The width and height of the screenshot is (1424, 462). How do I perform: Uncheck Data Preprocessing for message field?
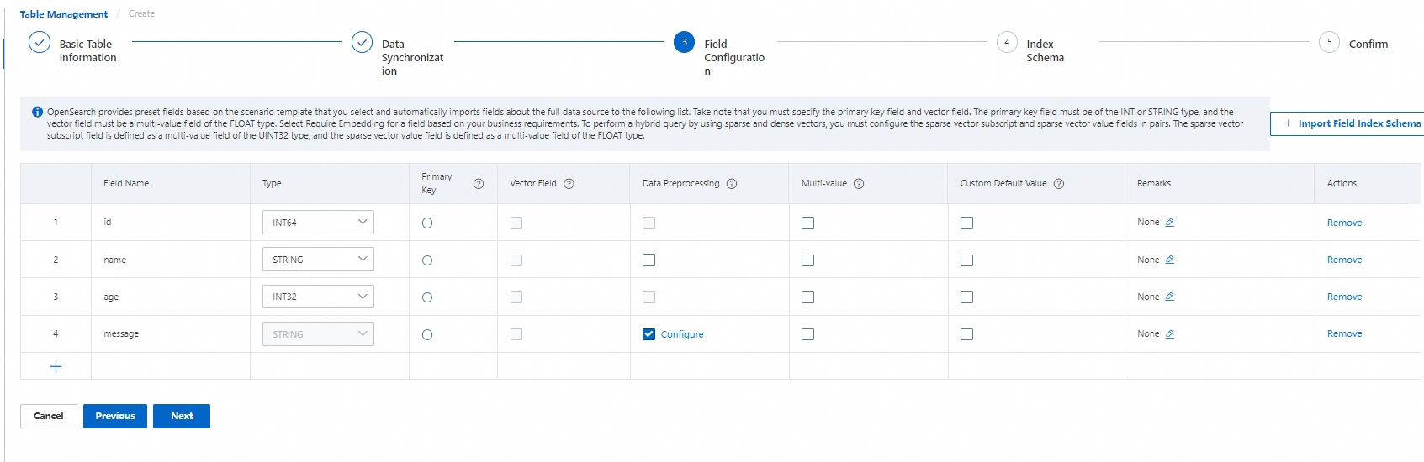pyautogui.click(x=648, y=334)
